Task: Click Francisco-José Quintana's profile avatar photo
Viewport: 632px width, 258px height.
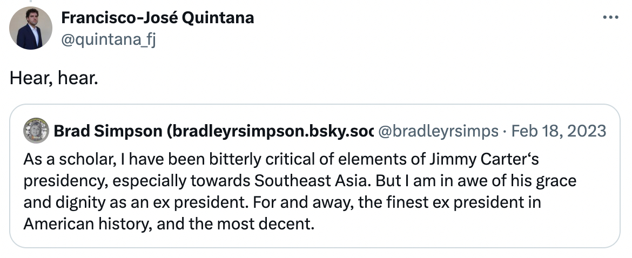Action: (x=31, y=28)
